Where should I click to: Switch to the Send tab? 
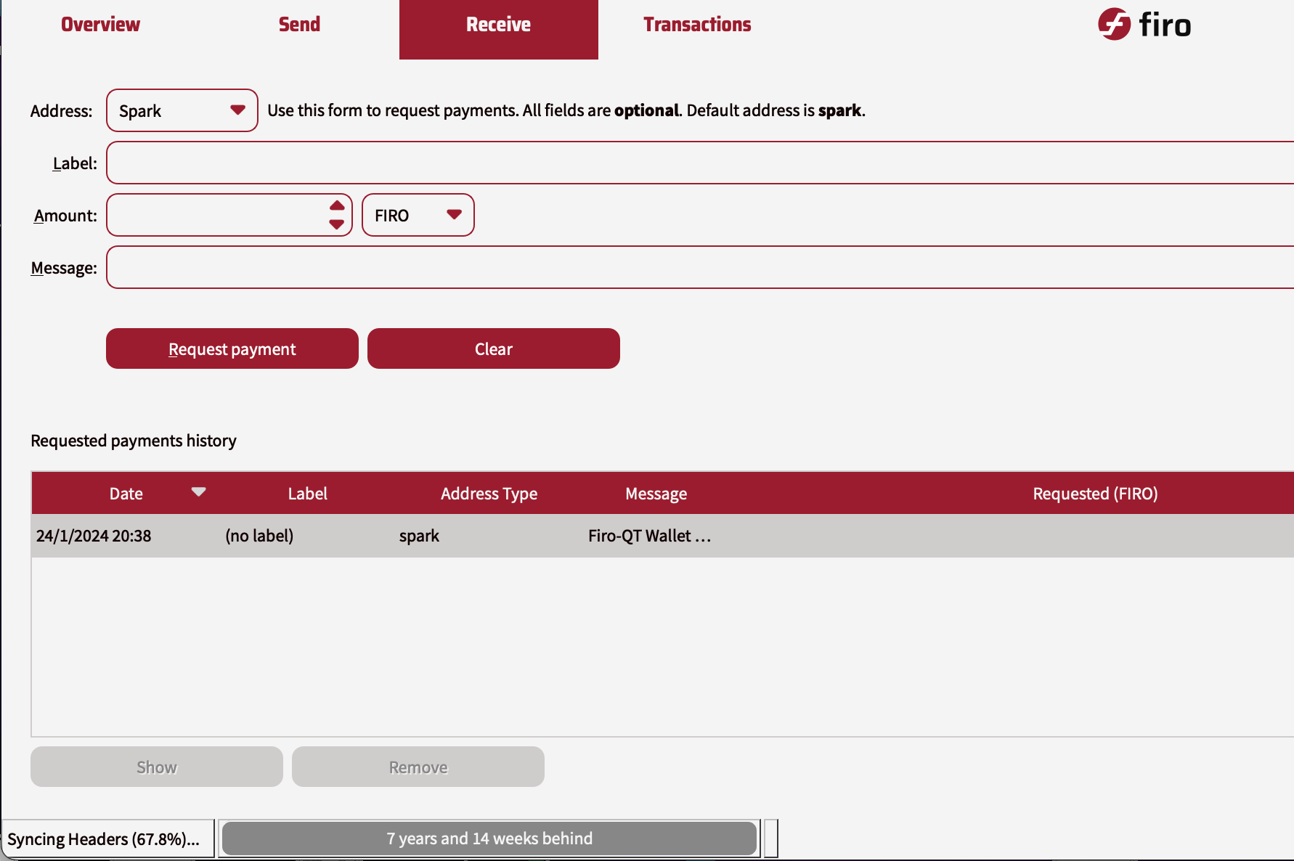click(299, 25)
